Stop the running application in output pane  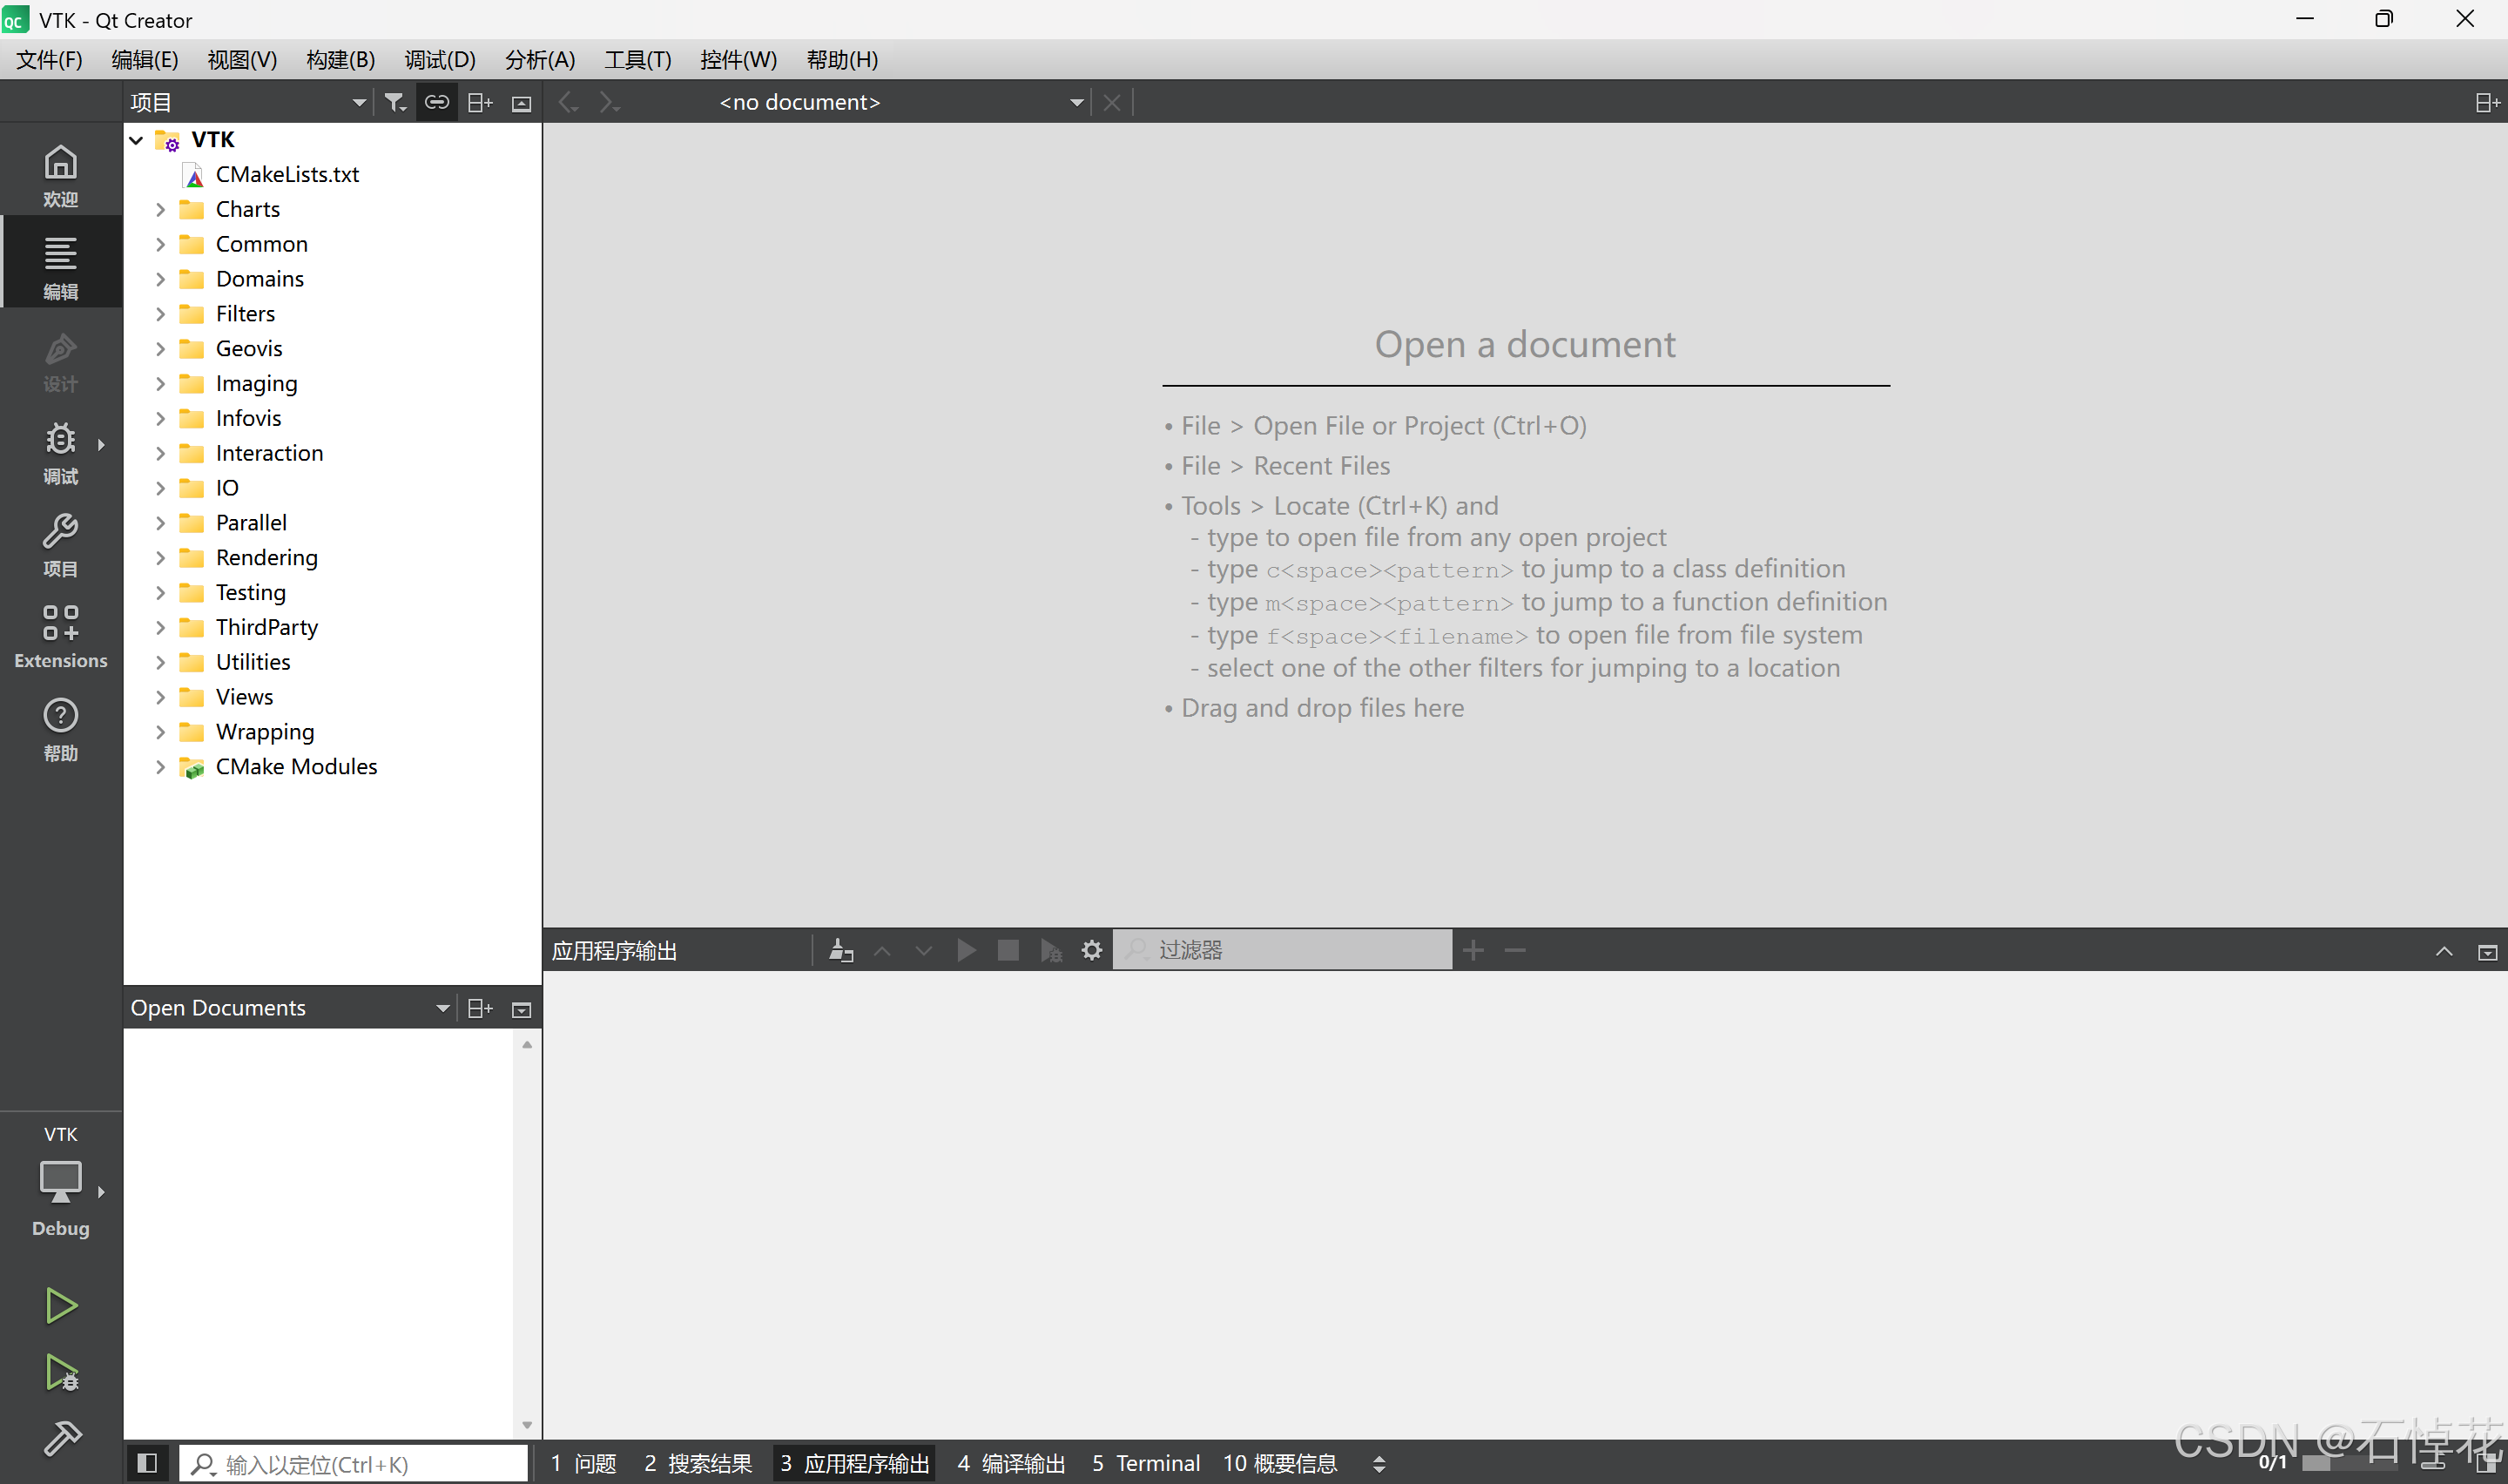pyautogui.click(x=1008, y=949)
